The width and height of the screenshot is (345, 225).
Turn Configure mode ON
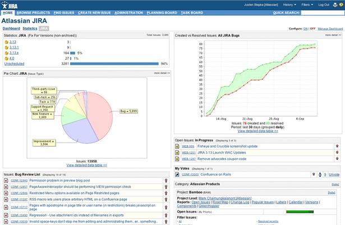point(305,29)
